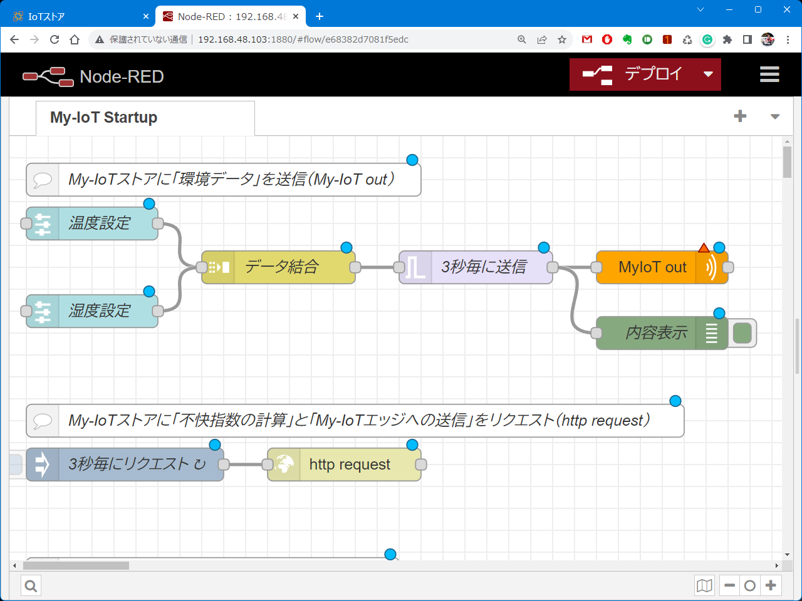This screenshot has height=601, width=802.
Task: Go back in browser history
Action: pyautogui.click(x=14, y=39)
